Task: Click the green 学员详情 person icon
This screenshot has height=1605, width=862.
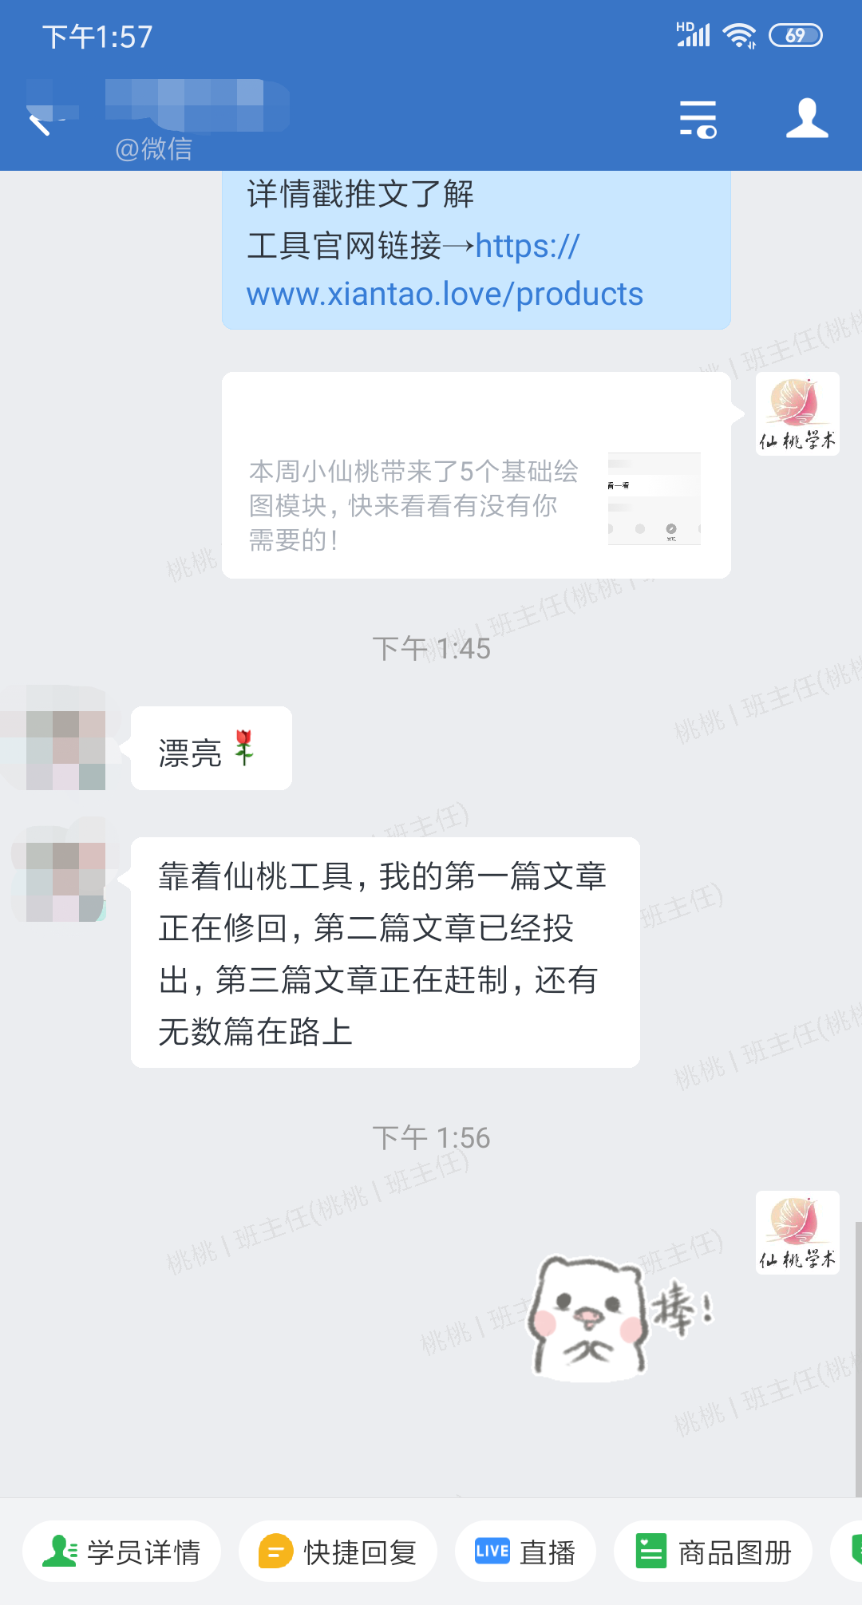Action: click(x=59, y=1552)
